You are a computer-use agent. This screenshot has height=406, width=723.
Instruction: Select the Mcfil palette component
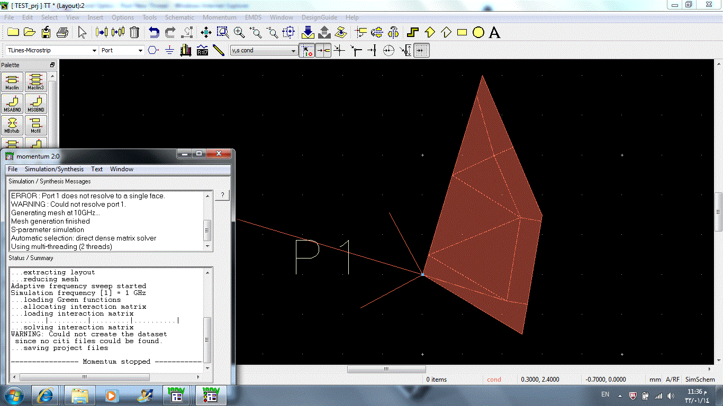point(35,125)
